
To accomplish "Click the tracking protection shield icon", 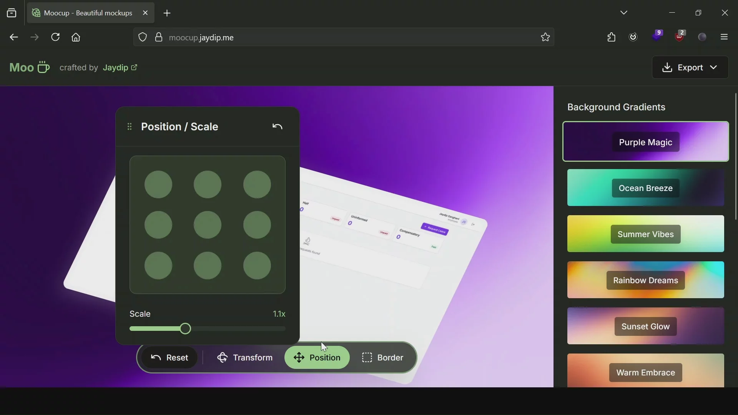I will click(x=143, y=37).
